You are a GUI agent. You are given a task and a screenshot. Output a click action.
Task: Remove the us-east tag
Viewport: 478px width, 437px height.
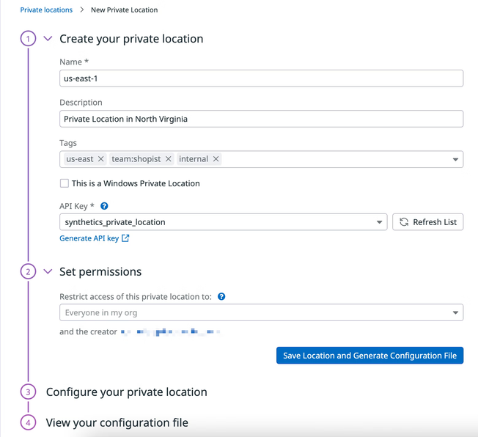tap(100, 159)
